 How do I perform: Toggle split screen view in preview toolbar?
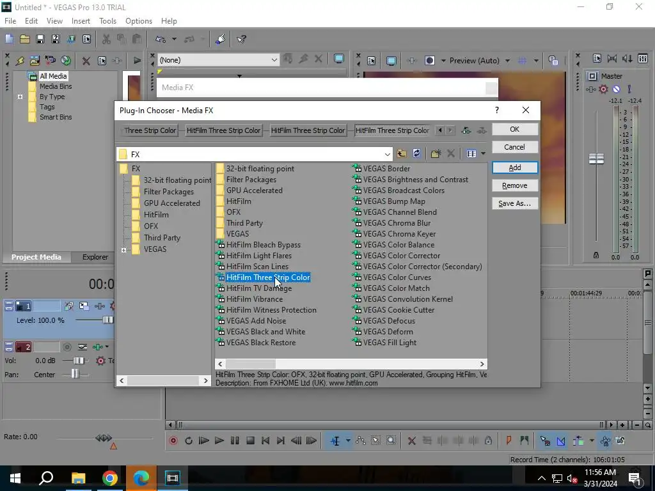(x=429, y=61)
